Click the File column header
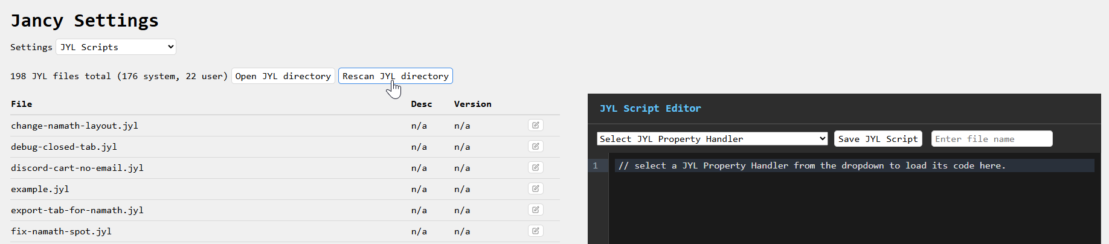The height and width of the screenshot is (244, 1109). point(22,104)
